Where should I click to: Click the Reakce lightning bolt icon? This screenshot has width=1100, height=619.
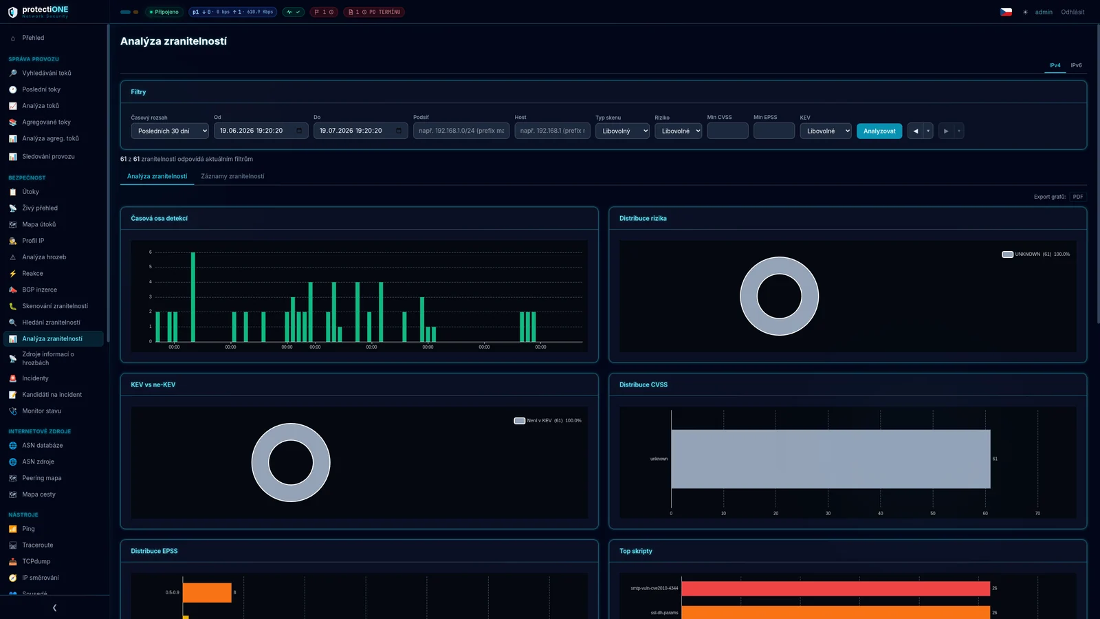[x=12, y=274]
